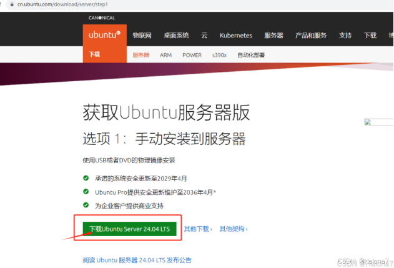394x268 pixels.
Task: Click the orange 下载 section label
Action: (94, 54)
